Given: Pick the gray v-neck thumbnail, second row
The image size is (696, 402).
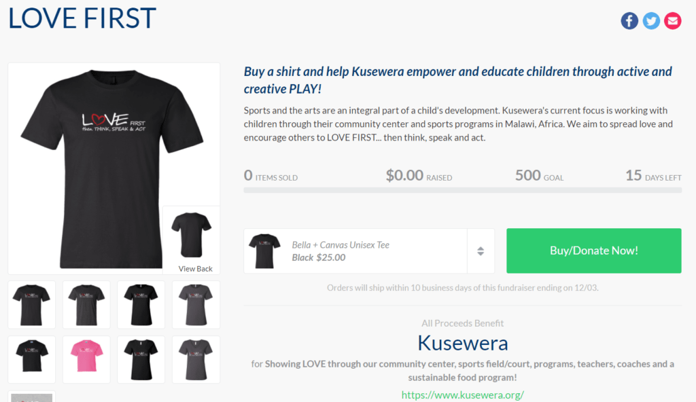Looking at the screenshot, I should tap(196, 359).
